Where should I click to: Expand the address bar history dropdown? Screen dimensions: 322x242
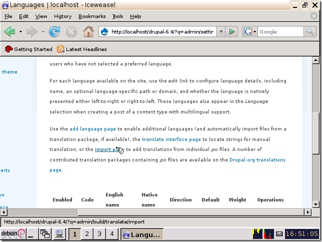point(221,31)
